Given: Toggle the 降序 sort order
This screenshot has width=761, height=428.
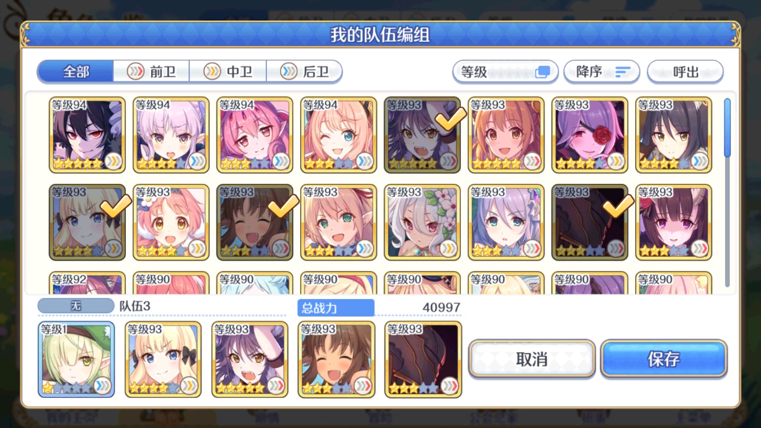Looking at the screenshot, I should 602,72.
